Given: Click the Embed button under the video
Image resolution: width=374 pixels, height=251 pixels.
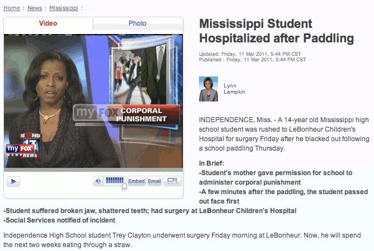Looking at the screenshot, I should 136,181.
